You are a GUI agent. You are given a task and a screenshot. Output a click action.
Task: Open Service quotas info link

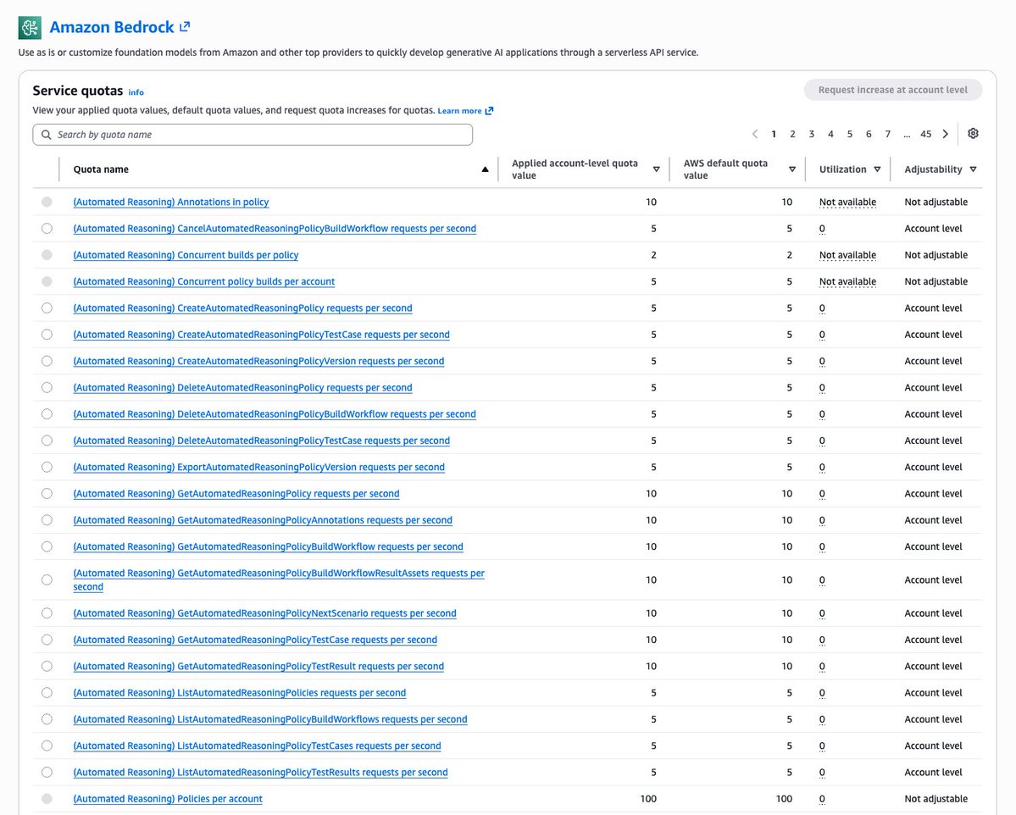pyautogui.click(x=136, y=92)
